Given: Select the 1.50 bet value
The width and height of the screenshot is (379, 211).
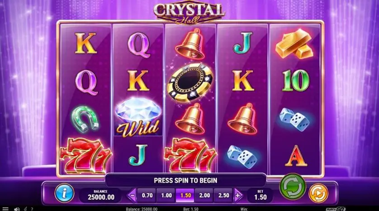Looking at the screenshot, I should (x=185, y=195).
